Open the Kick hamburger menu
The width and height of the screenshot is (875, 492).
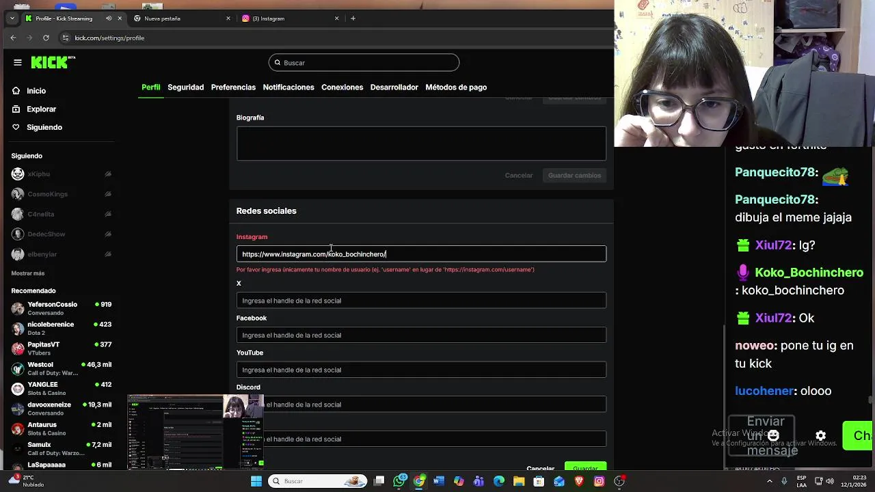click(18, 62)
